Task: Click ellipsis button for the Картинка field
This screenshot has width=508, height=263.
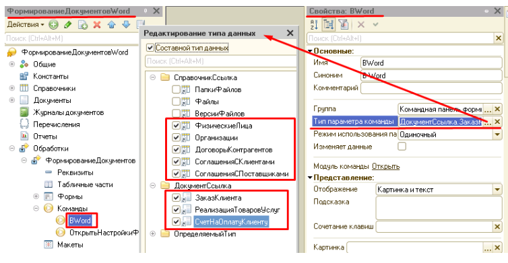Action: click(488, 248)
